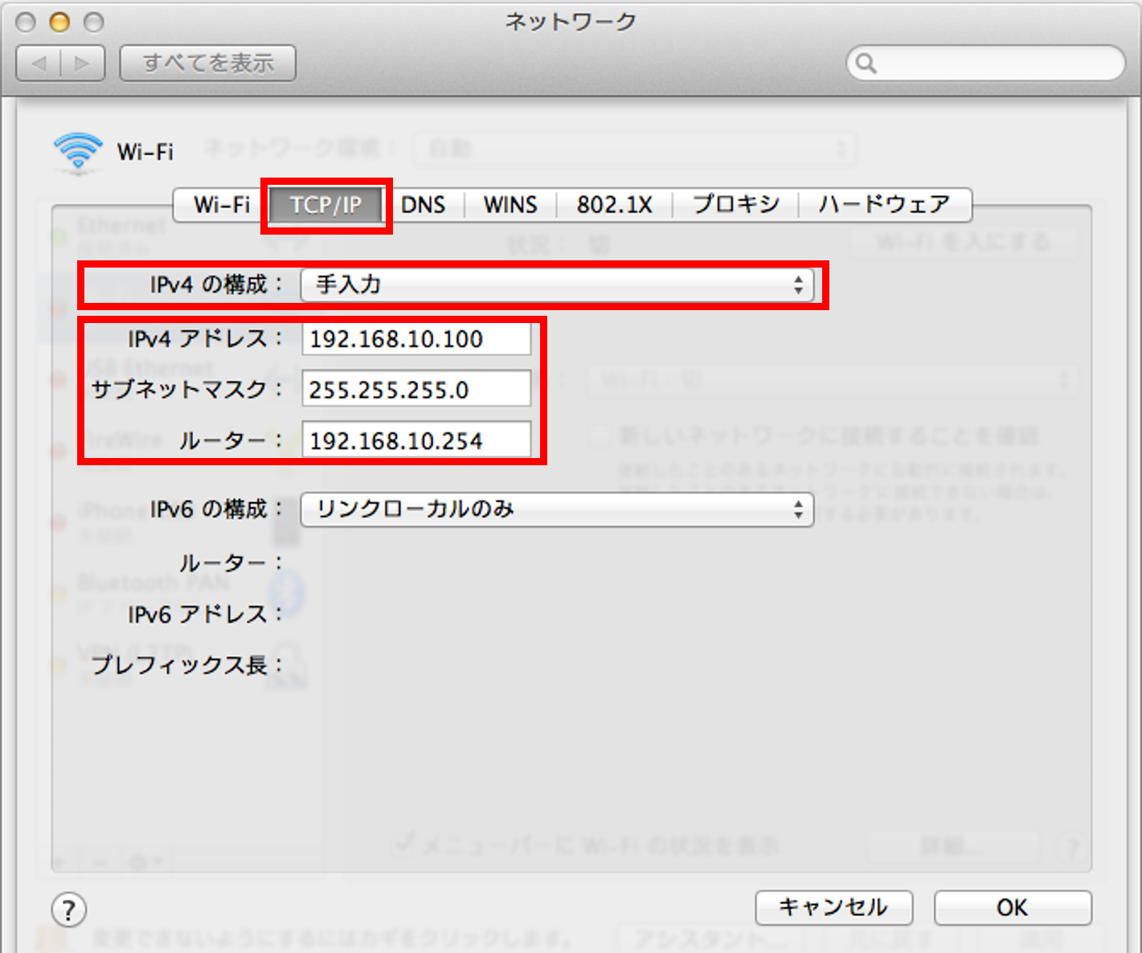The width and height of the screenshot is (1142, 953).
Task: Click the サブネットマスク field
Action: pyautogui.click(x=416, y=389)
